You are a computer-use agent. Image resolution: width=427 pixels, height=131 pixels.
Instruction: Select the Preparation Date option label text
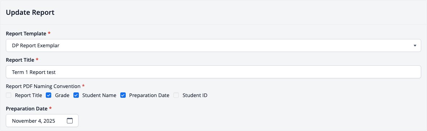(x=149, y=95)
